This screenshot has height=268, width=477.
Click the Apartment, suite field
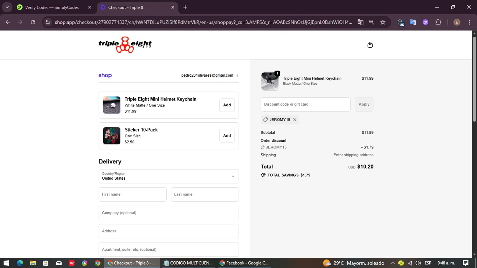(169, 250)
